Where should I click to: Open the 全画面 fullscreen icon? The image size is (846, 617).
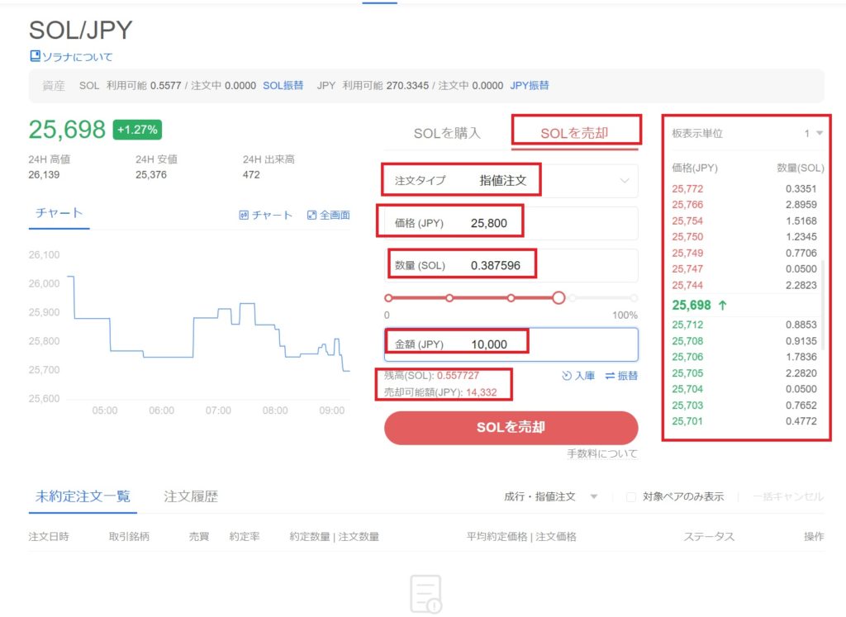point(311,216)
